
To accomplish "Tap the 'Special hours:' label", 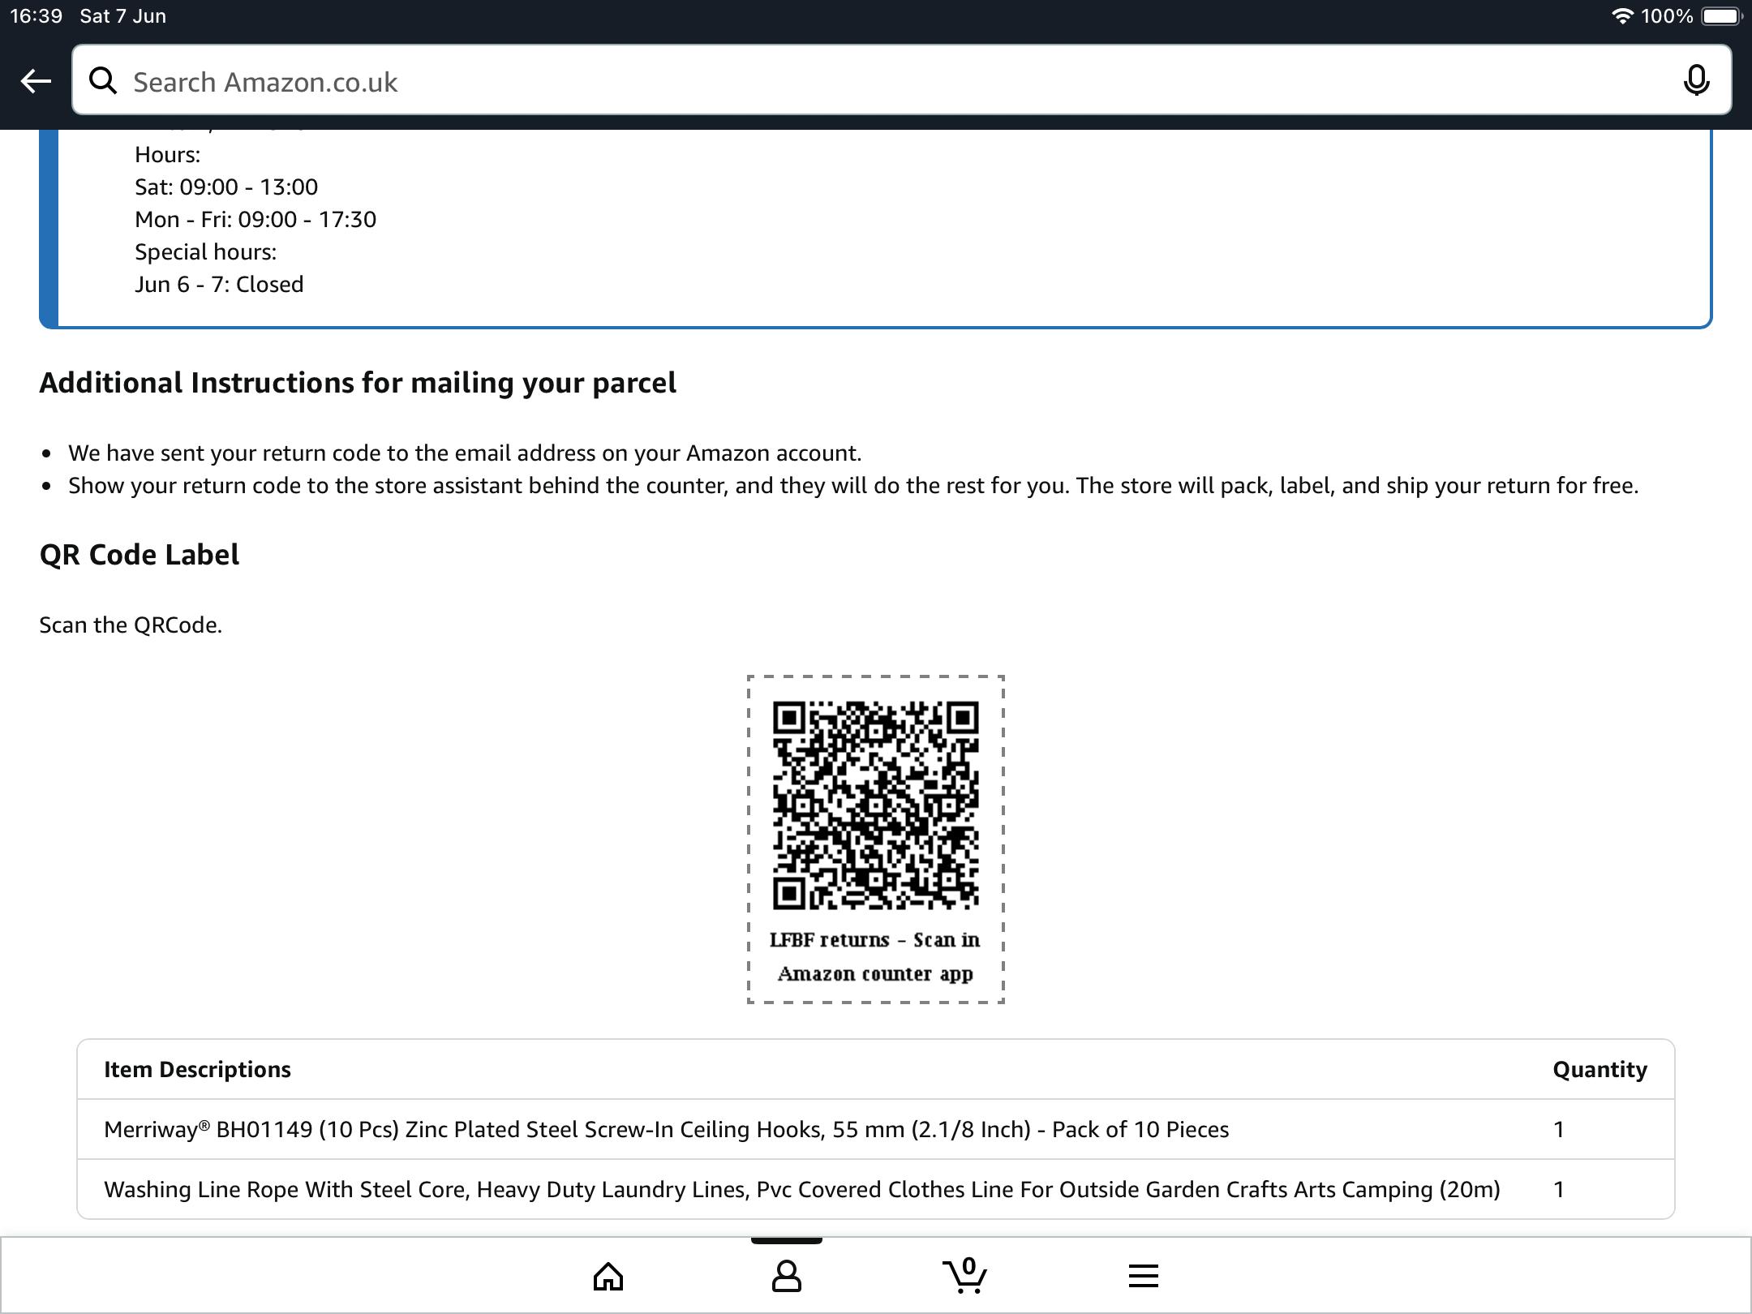I will click(x=206, y=252).
